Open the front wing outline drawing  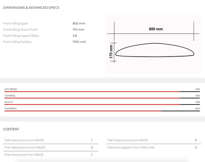(155, 50)
